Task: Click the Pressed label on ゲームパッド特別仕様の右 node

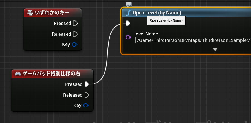Action: point(74,84)
